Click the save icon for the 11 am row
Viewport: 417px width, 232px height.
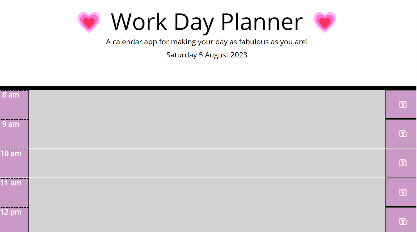pyautogui.click(x=403, y=192)
